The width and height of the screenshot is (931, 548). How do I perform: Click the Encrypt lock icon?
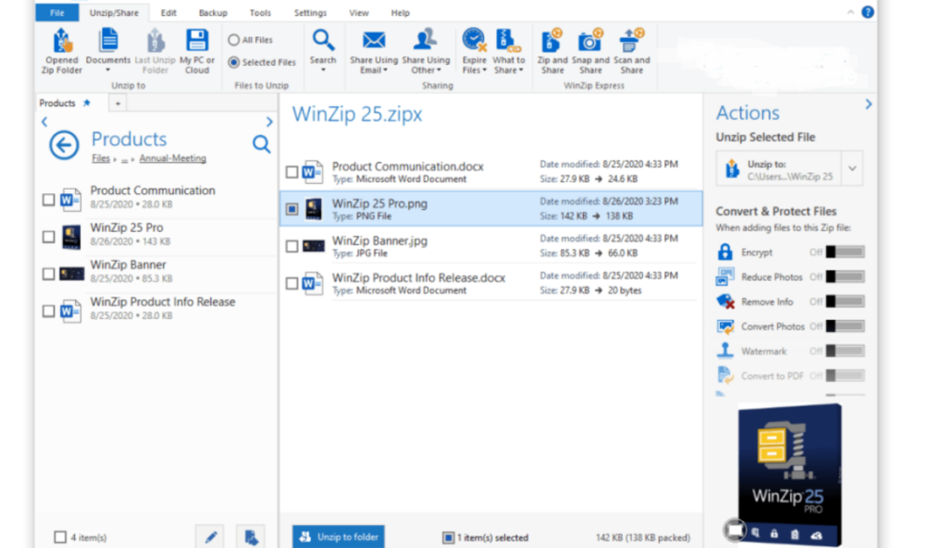725,252
